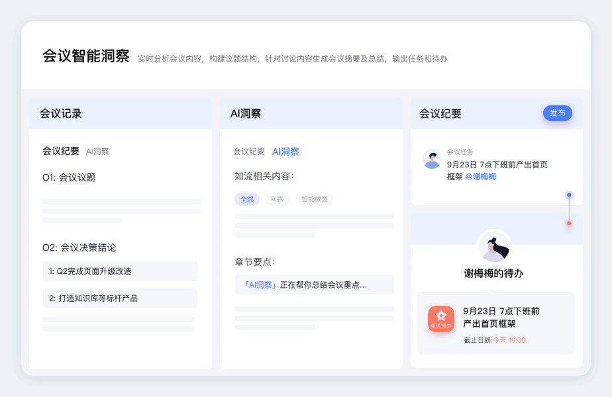Click the 会议智能洞察 page title
The height and width of the screenshot is (397, 612).
tap(86, 56)
